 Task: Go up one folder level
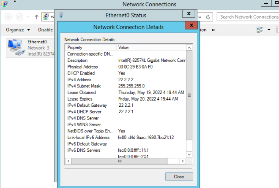37,17
